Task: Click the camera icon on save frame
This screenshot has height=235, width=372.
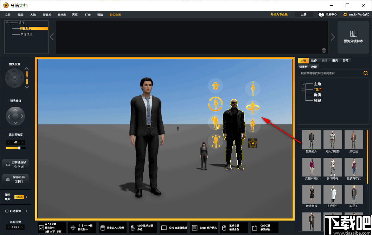Action: tap(8, 179)
